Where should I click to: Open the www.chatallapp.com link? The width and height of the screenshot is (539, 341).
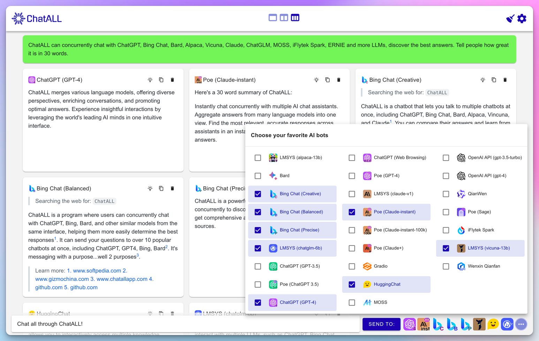point(122,279)
